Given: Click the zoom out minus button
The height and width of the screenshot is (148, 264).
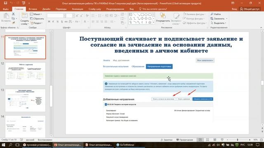Looking at the screenshot, I should coord(227,140).
